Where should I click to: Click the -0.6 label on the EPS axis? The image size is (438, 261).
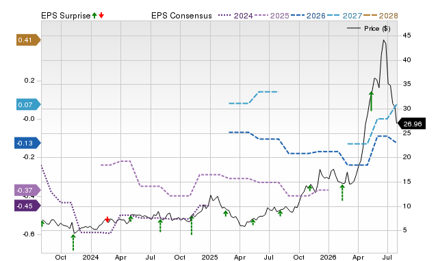pos(28,234)
